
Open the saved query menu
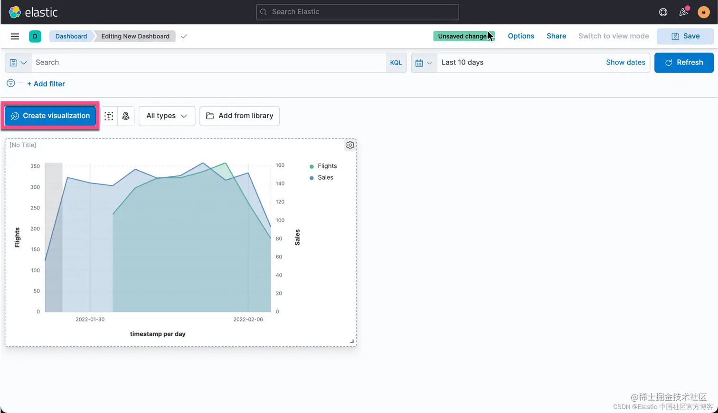18,63
